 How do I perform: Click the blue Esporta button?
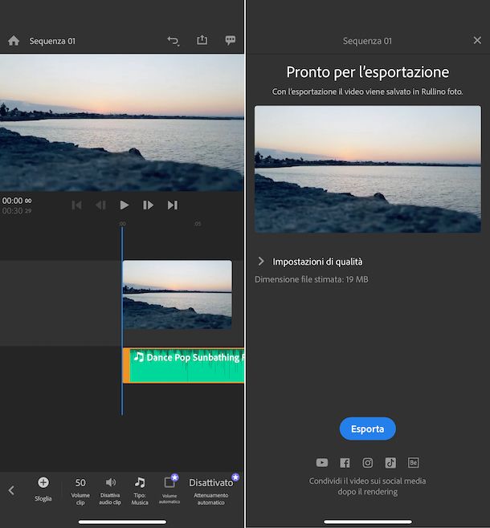point(368,428)
